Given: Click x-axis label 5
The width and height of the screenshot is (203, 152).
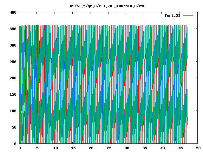Looking at the screenshot, I should coord(37,148).
